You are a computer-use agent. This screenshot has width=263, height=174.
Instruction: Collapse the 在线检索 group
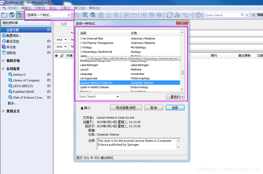click(3, 68)
